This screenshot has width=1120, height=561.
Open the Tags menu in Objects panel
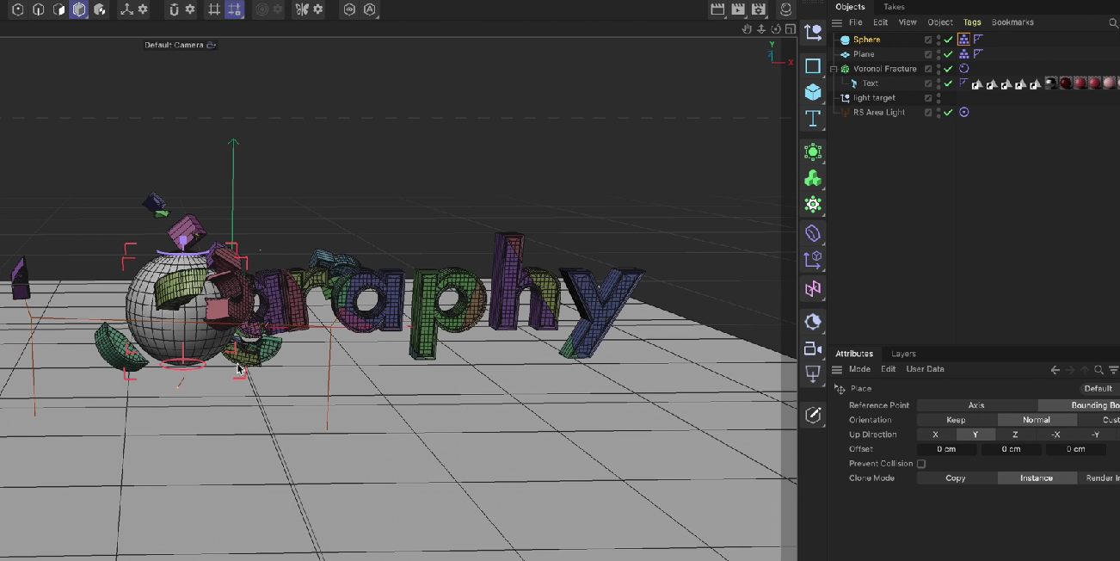click(x=972, y=22)
